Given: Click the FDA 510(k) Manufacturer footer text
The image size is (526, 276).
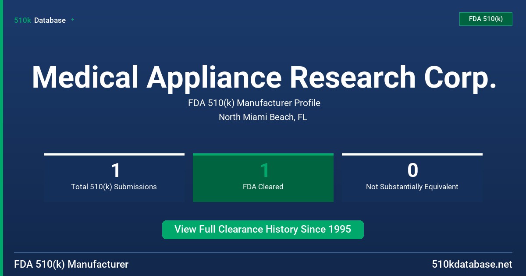Looking at the screenshot, I should click(71, 265).
